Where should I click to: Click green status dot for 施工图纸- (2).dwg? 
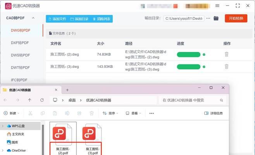(204, 55)
